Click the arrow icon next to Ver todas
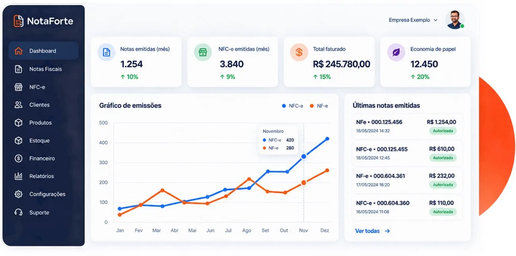This screenshot has height=256, width=516. click(387, 231)
